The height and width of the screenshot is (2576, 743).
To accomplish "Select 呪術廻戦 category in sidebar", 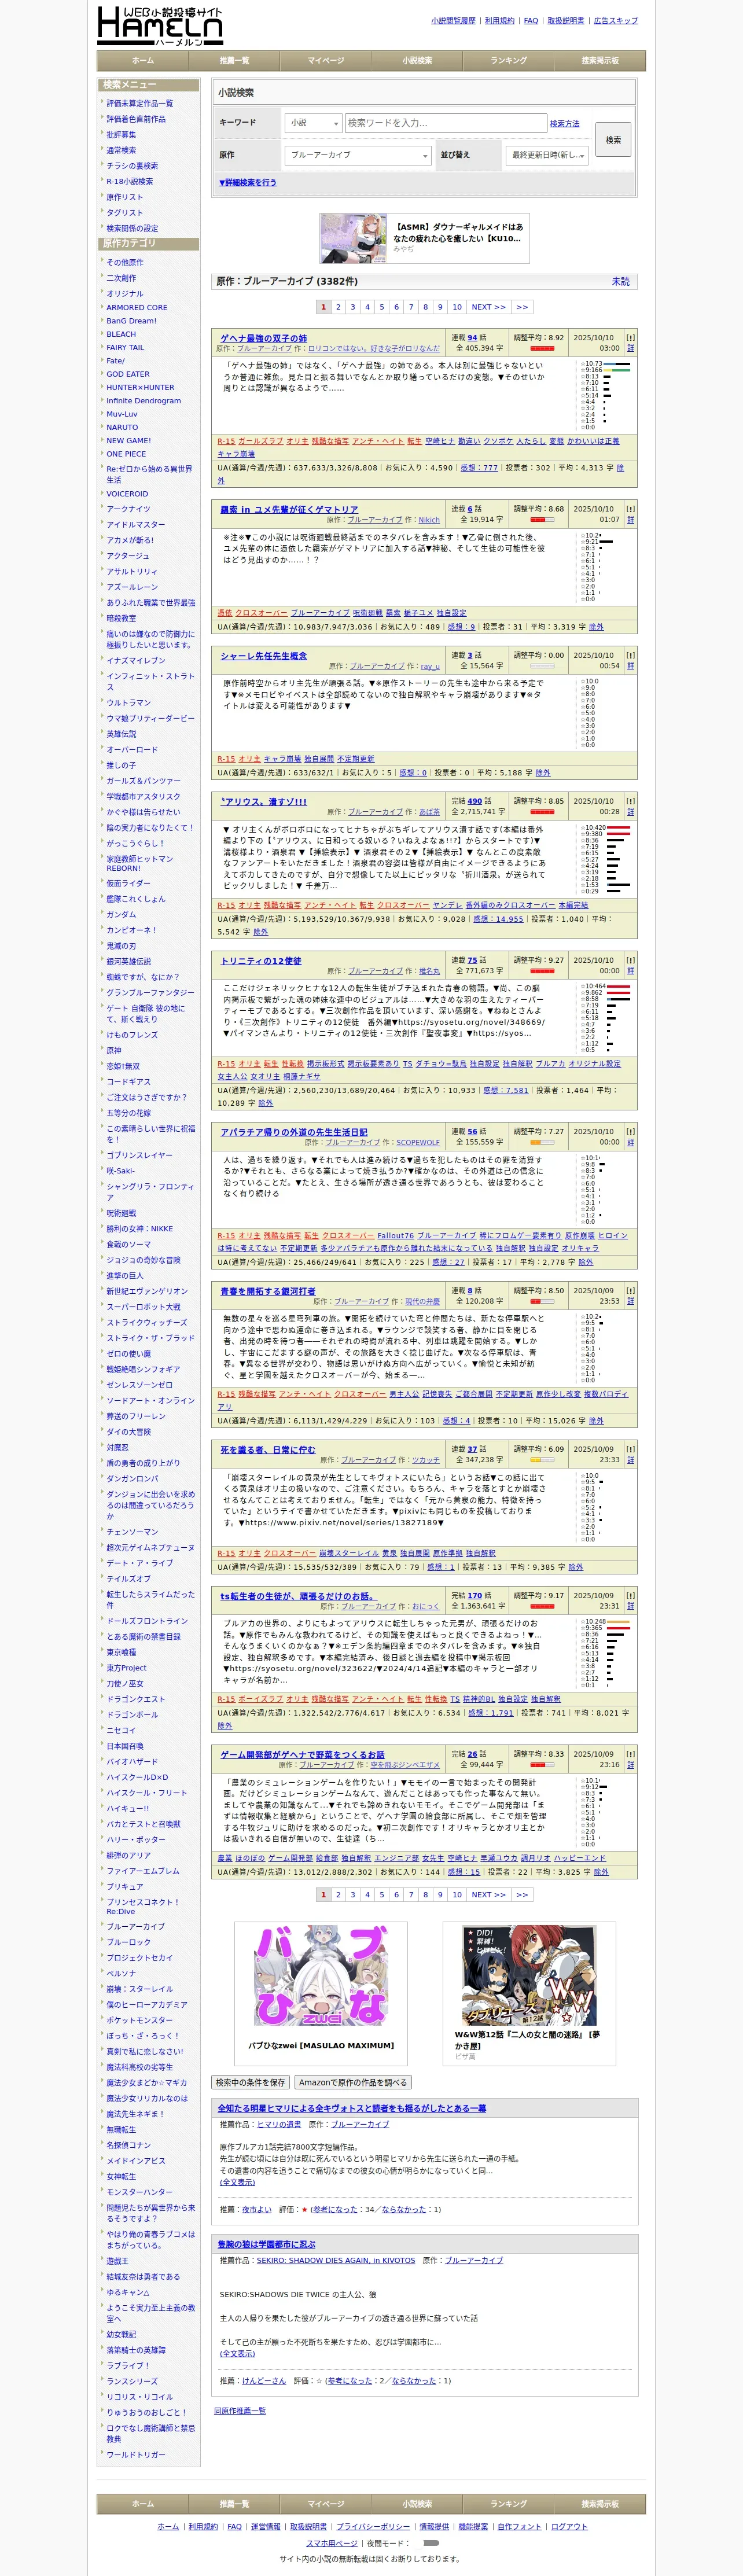I will (x=122, y=1213).
